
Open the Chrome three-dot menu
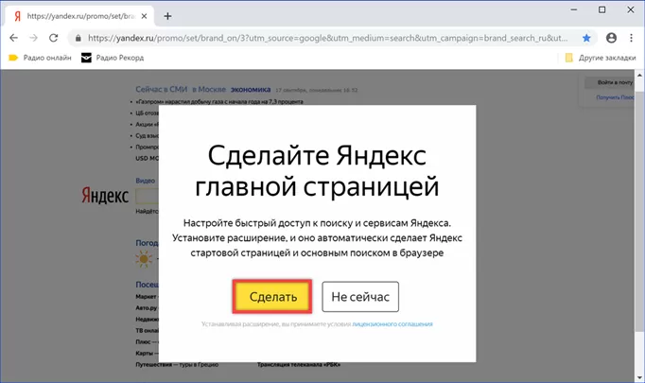tap(631, 38)
